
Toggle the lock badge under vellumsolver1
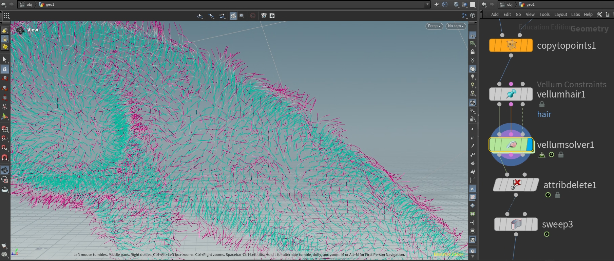click(561, 155)
